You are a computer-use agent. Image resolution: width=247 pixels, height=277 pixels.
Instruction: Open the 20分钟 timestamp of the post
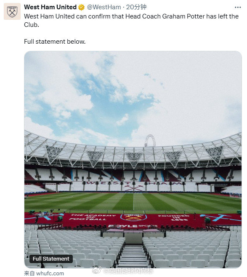(136, 7)
